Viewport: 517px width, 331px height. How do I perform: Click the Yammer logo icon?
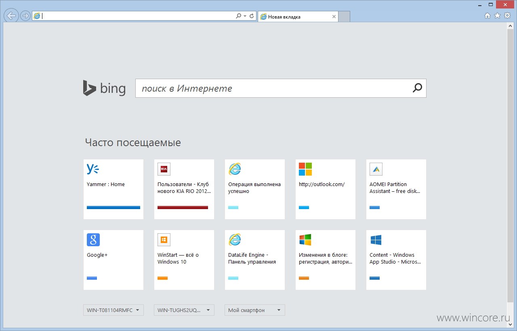click(x=93, y=169)
